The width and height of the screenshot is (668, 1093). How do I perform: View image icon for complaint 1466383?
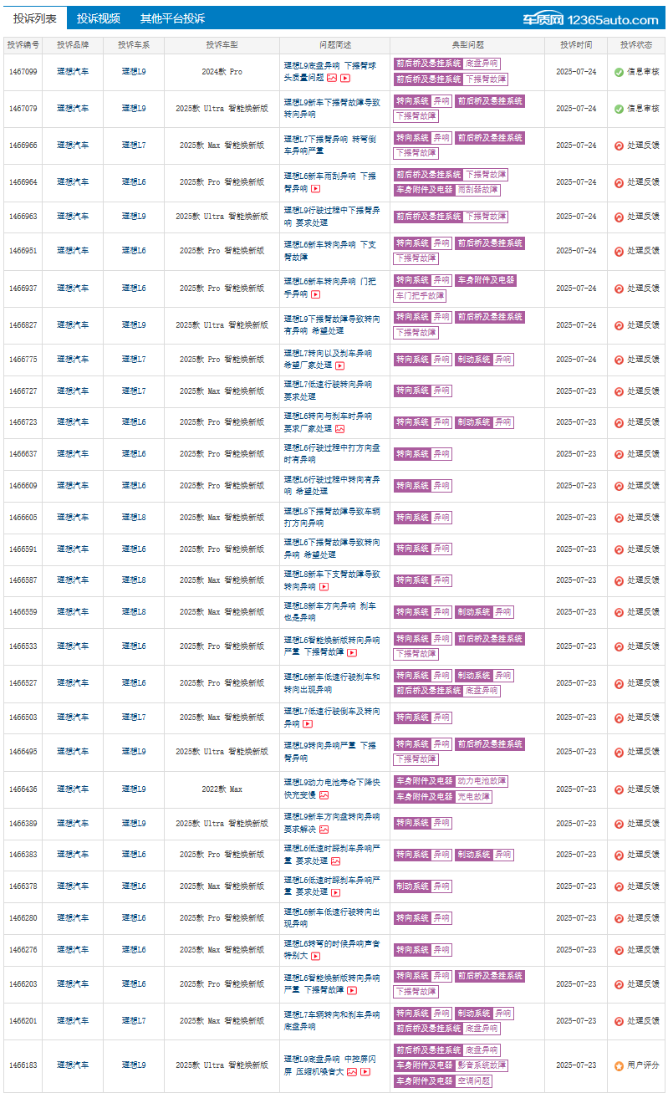point(335,861)
